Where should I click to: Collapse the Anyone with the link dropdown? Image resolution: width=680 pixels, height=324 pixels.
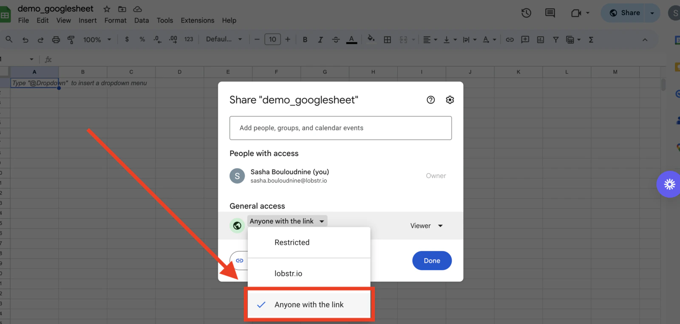pos(287,221)
